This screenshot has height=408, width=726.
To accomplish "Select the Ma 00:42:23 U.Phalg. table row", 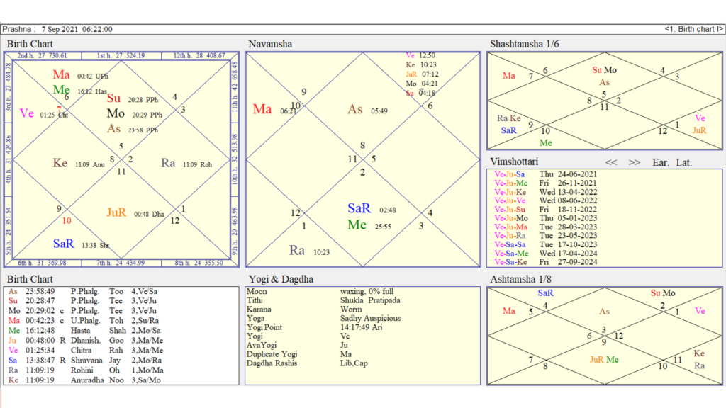I will pyautogui.click(x=84, y=321).
